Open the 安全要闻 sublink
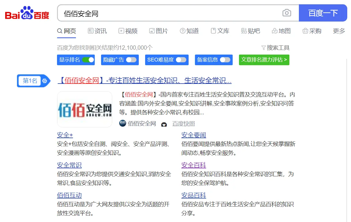The width and height of the screenshot is (351, 222). (194, 135)
